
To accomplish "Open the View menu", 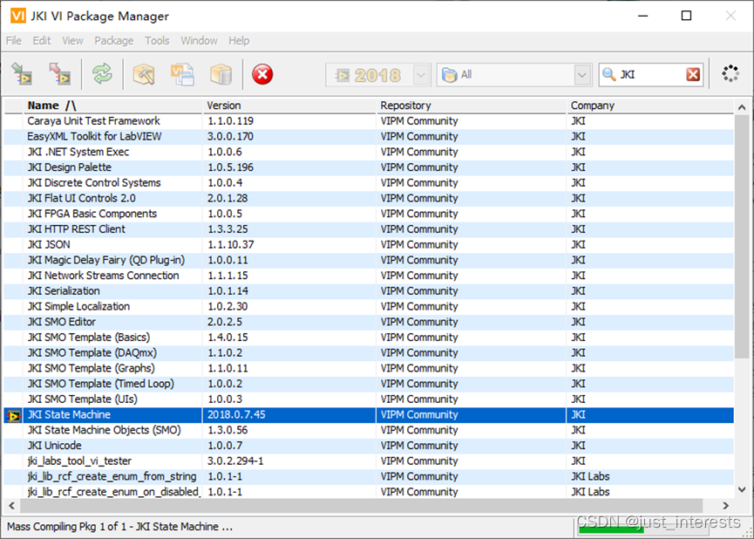I will point(72,41).
